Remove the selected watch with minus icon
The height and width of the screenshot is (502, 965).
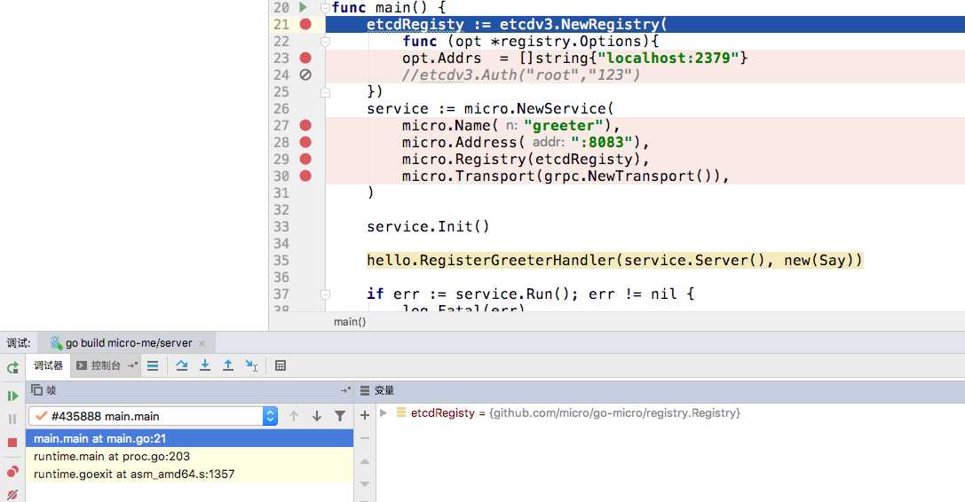coord(365,438)
